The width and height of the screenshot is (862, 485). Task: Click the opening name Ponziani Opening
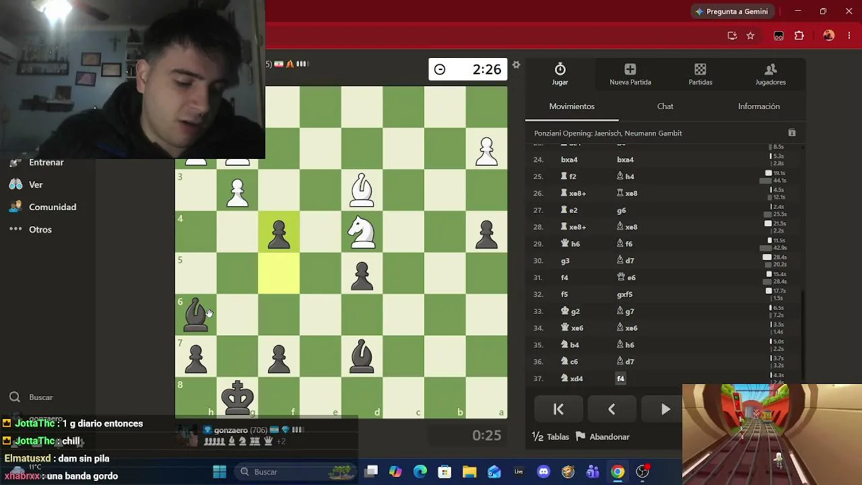[x=608, y=133]
